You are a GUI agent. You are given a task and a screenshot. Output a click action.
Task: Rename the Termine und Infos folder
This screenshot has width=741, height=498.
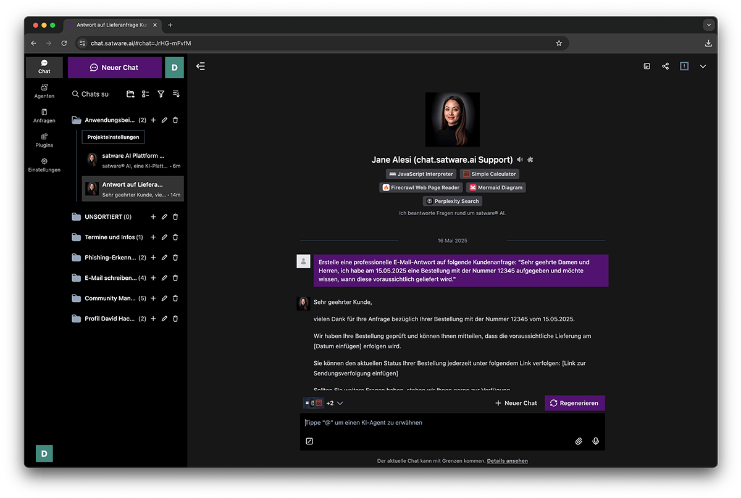(164, 237)
